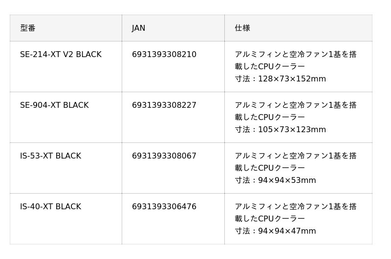Click JAN code 6931393308067
391x259 pixels.
[x=164, y=156]
